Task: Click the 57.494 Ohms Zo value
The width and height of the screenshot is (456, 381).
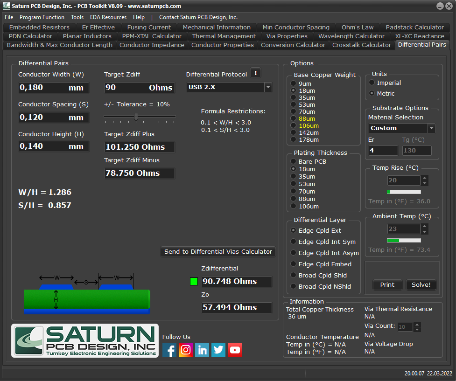Action: click(x=237, y=307)
